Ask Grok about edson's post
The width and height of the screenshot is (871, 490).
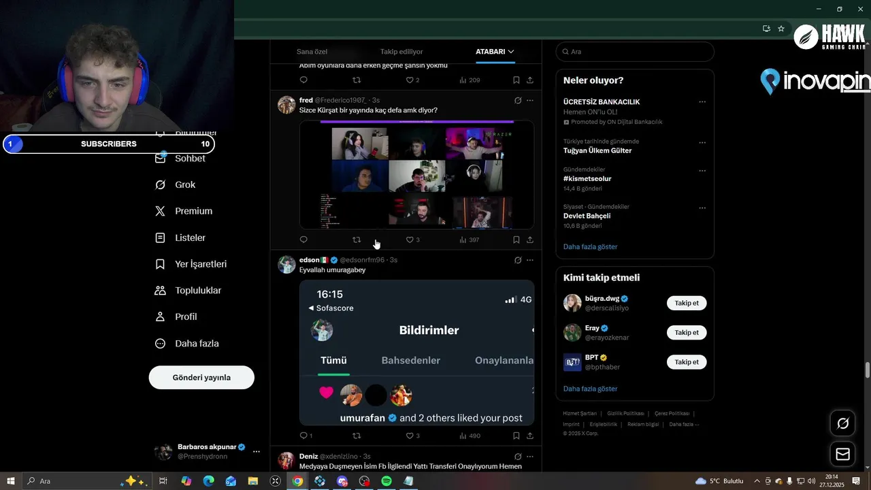click(518, 260)
